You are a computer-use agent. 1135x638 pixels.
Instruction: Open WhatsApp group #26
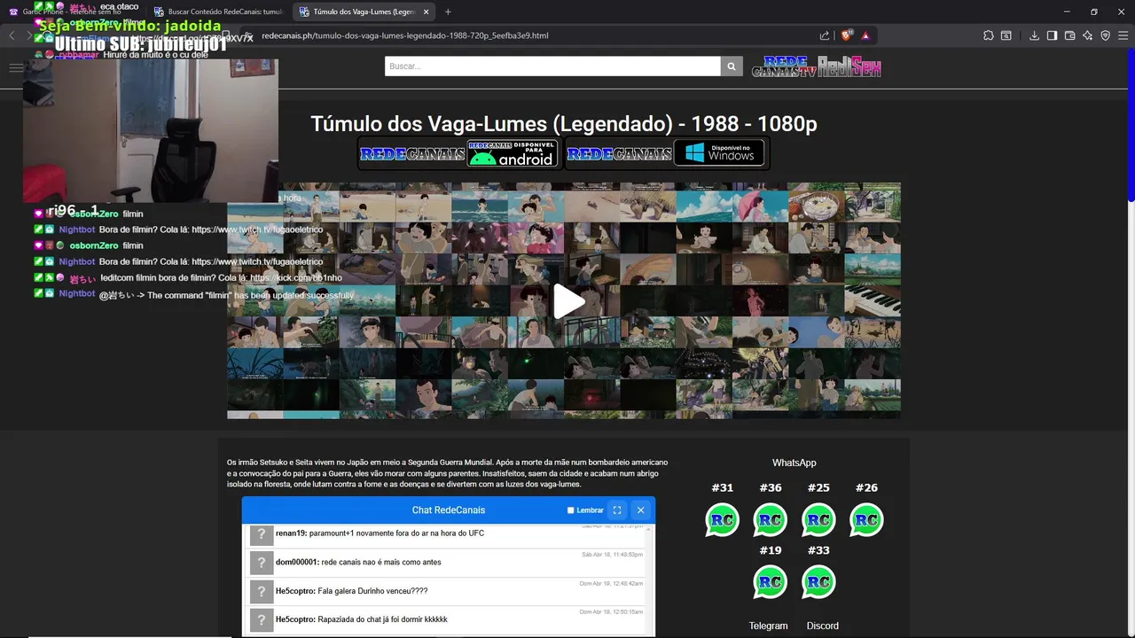coord(866,520)
